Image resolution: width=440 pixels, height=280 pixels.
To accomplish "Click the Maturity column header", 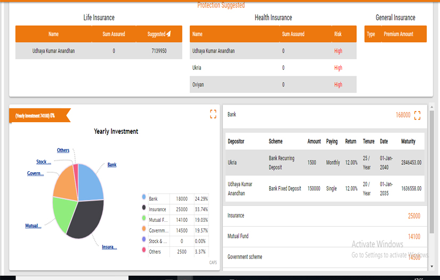I will point(408,141).
